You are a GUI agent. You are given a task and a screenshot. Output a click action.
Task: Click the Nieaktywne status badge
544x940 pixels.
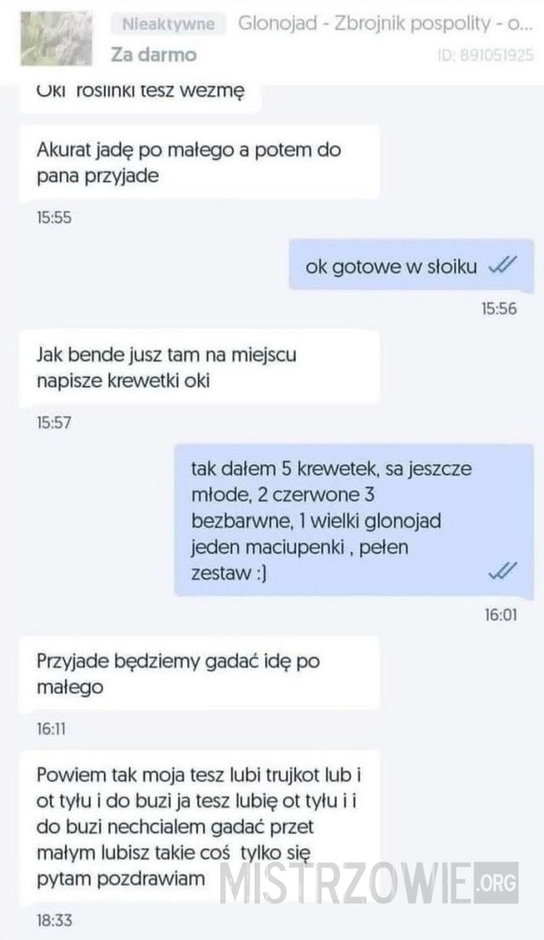tap(169, 24)
